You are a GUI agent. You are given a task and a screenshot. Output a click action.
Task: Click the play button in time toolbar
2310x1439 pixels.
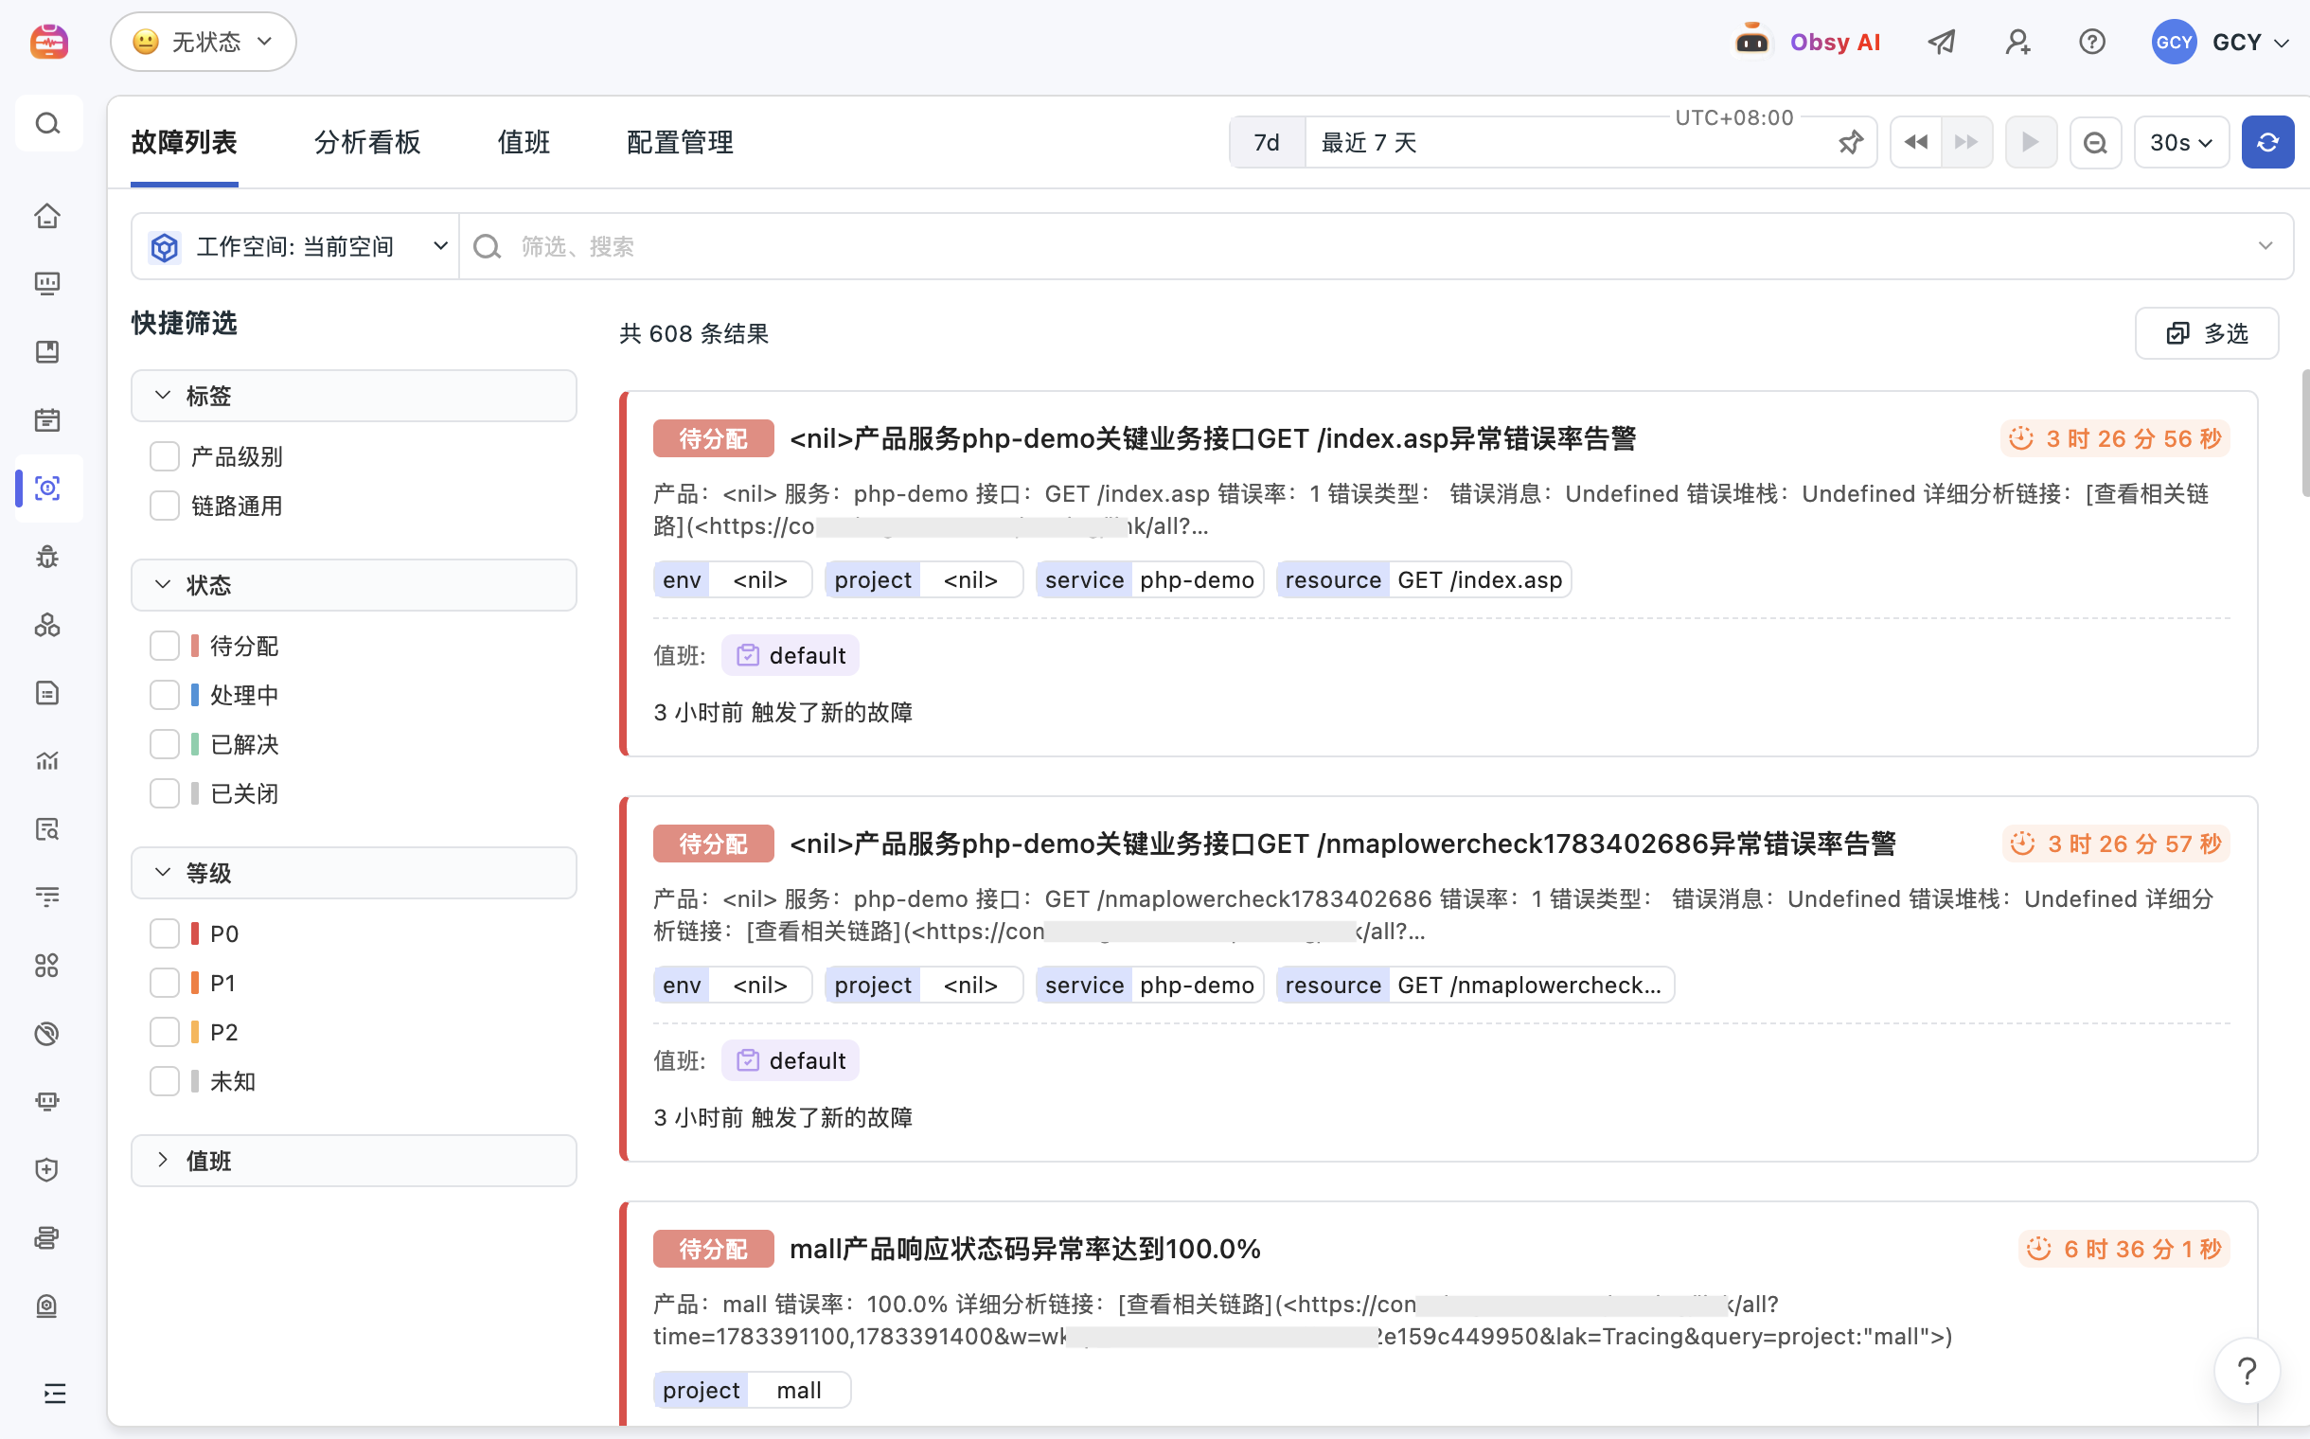tap(2031, 143)
